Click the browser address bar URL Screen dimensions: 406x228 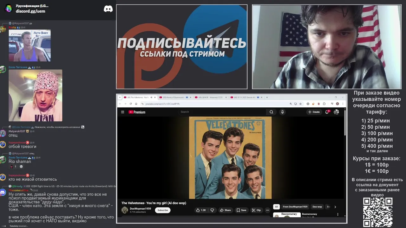click(x=162, y=104)
